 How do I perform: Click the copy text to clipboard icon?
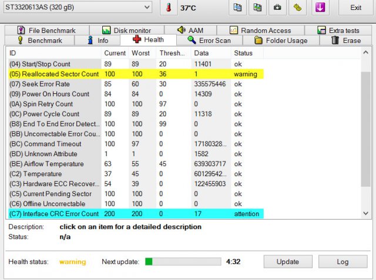(x=237, y=8)
